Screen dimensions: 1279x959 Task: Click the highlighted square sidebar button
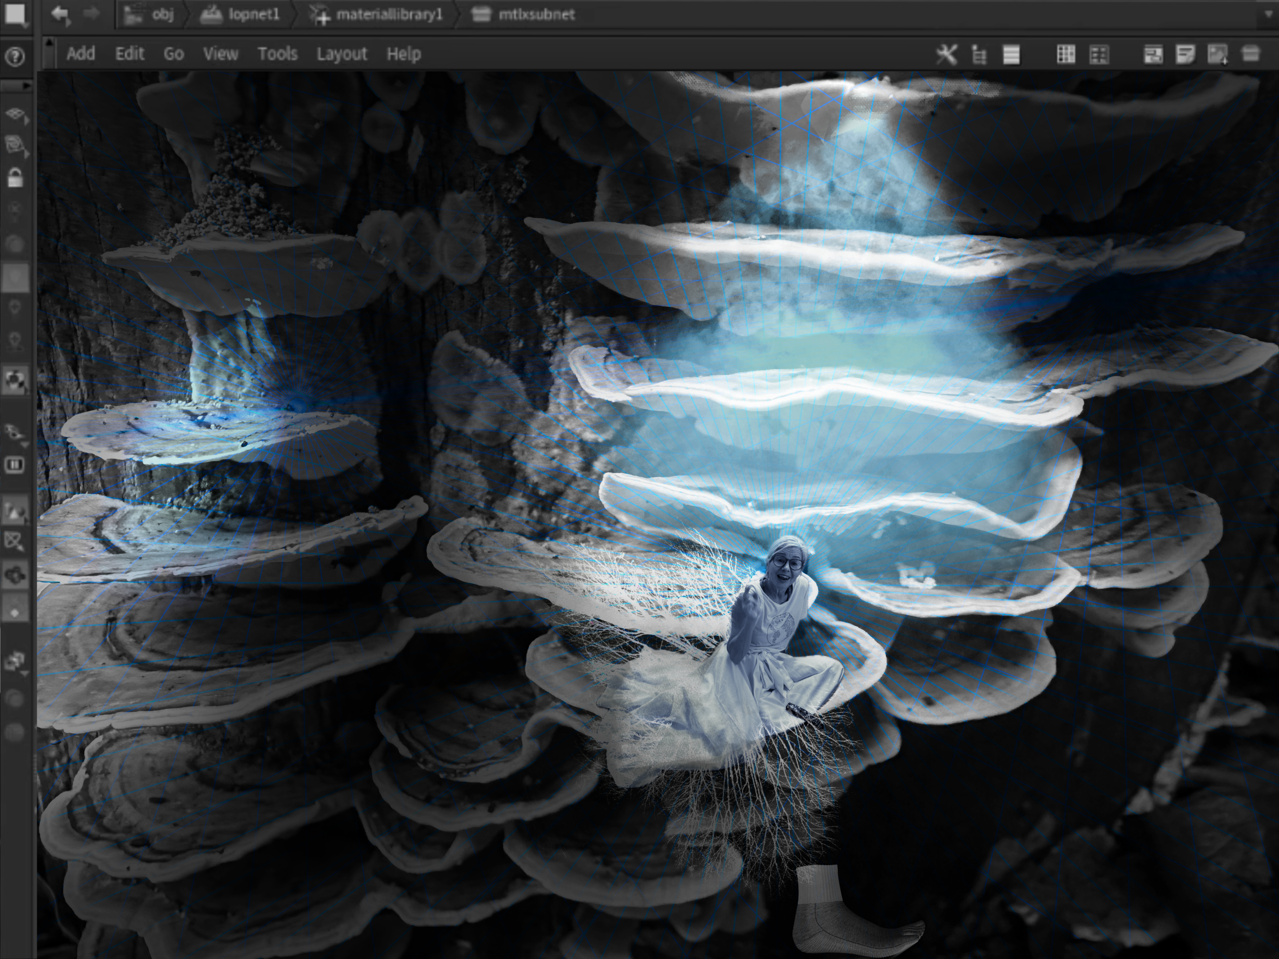pos(15,278)
